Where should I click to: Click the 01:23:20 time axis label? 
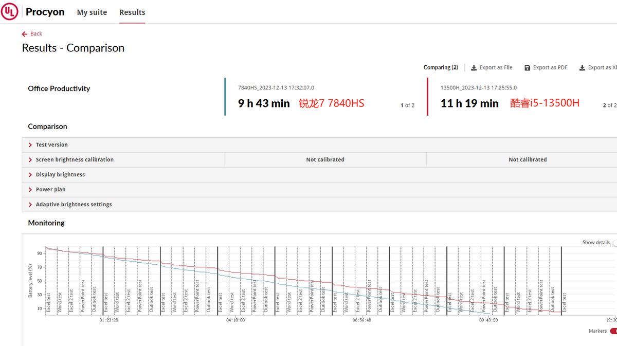coord(108,320)
